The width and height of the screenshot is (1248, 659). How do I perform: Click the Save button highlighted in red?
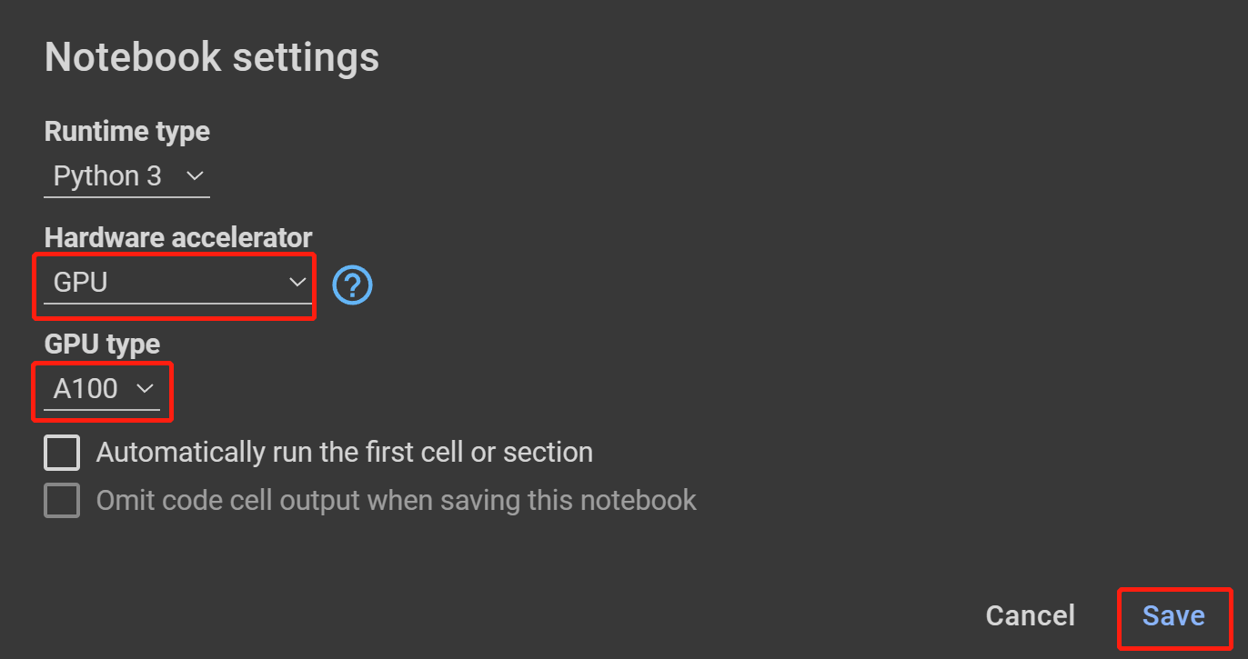[1174, 616]
